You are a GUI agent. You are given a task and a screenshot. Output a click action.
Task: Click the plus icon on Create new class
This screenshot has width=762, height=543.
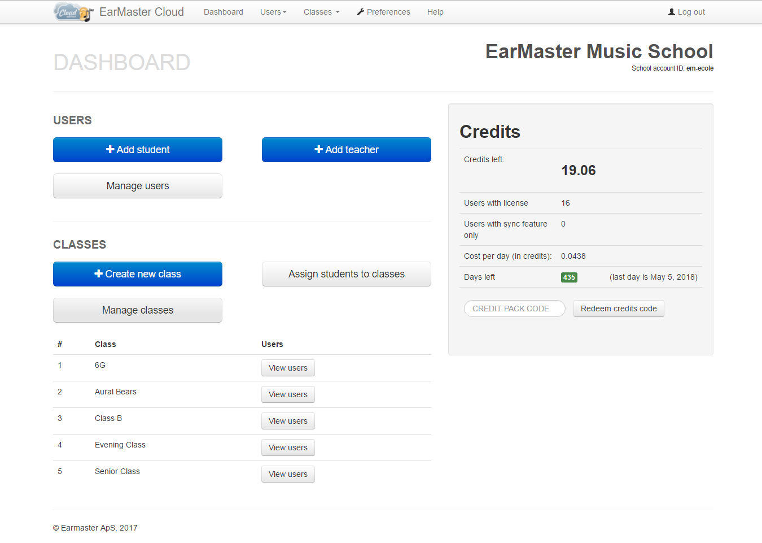99,273
